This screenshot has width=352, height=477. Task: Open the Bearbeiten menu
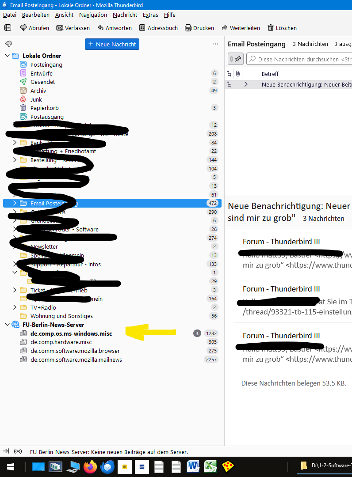36,15
